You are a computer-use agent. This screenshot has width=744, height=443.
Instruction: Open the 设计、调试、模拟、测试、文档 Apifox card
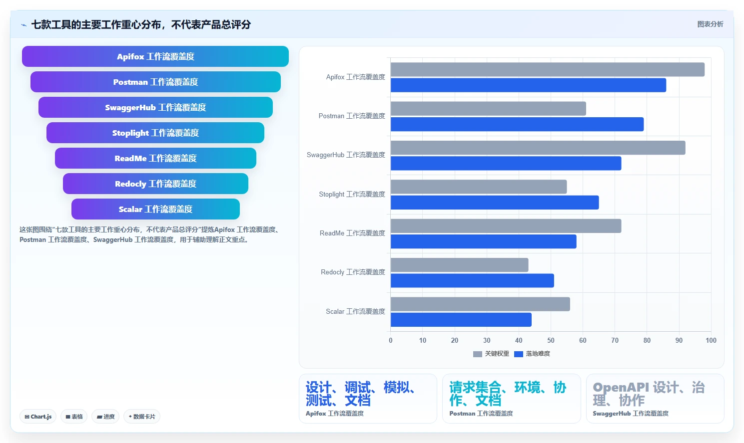click(x=368, y=399)
